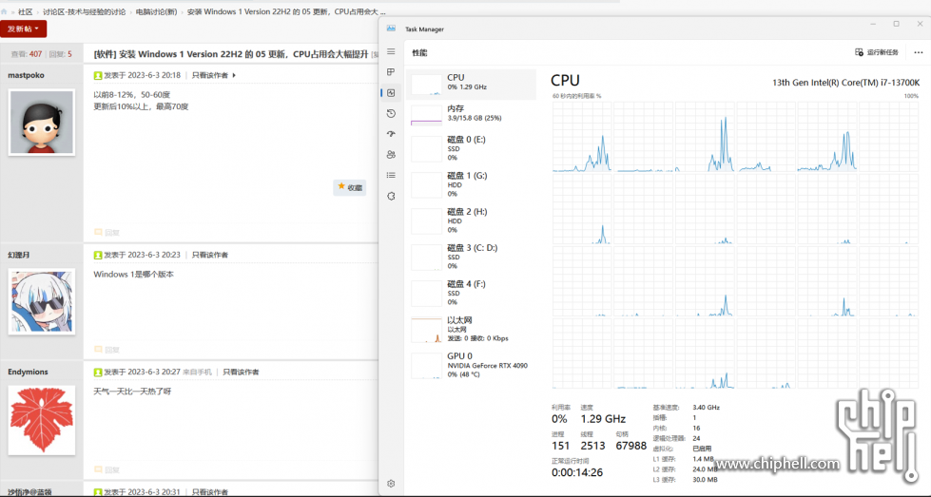This screenshot has width=931, height=497.
Task: Select 磁盘 3 (C: D:) in performance list
Action: [472, 257]
